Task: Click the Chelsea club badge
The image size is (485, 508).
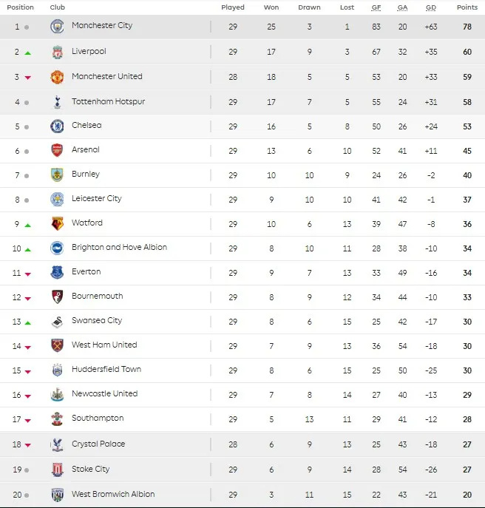Action: click(x=58, y=126)
